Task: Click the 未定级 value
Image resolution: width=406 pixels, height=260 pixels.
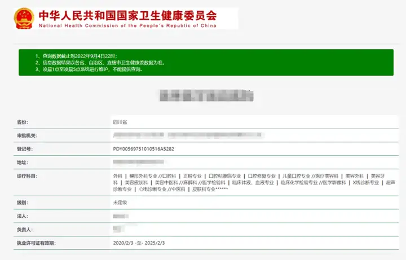Action: pos(120,202)
